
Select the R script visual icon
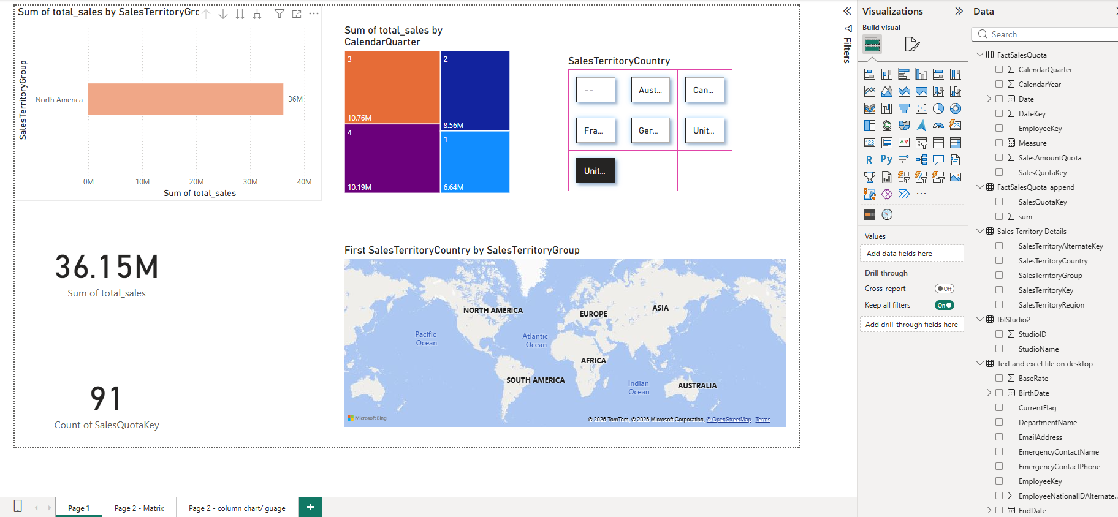coord(869,160)
